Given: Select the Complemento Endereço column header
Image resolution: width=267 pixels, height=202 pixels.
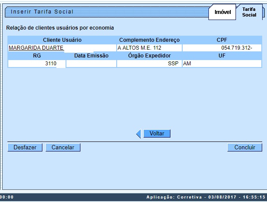Looking at the screenshot, I should tap(149, 40).
